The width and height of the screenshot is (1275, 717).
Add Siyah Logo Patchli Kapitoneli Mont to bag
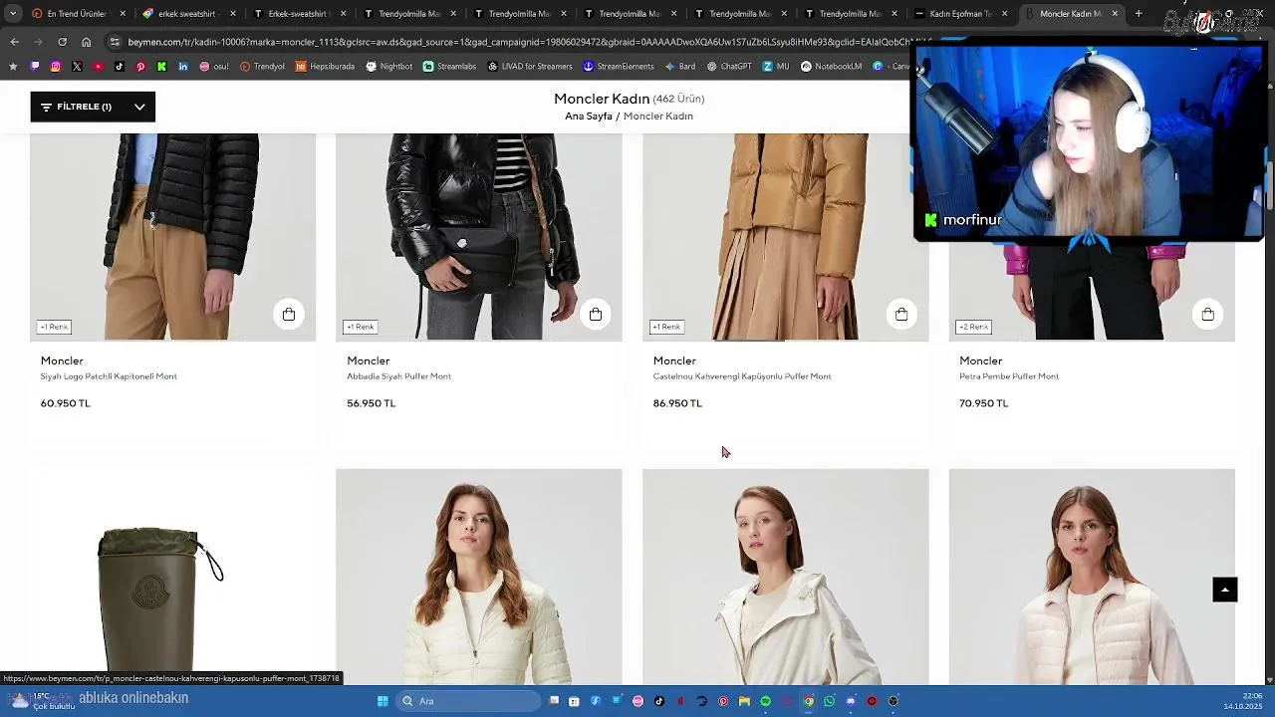pyautogui.click(x=289, y=315)
